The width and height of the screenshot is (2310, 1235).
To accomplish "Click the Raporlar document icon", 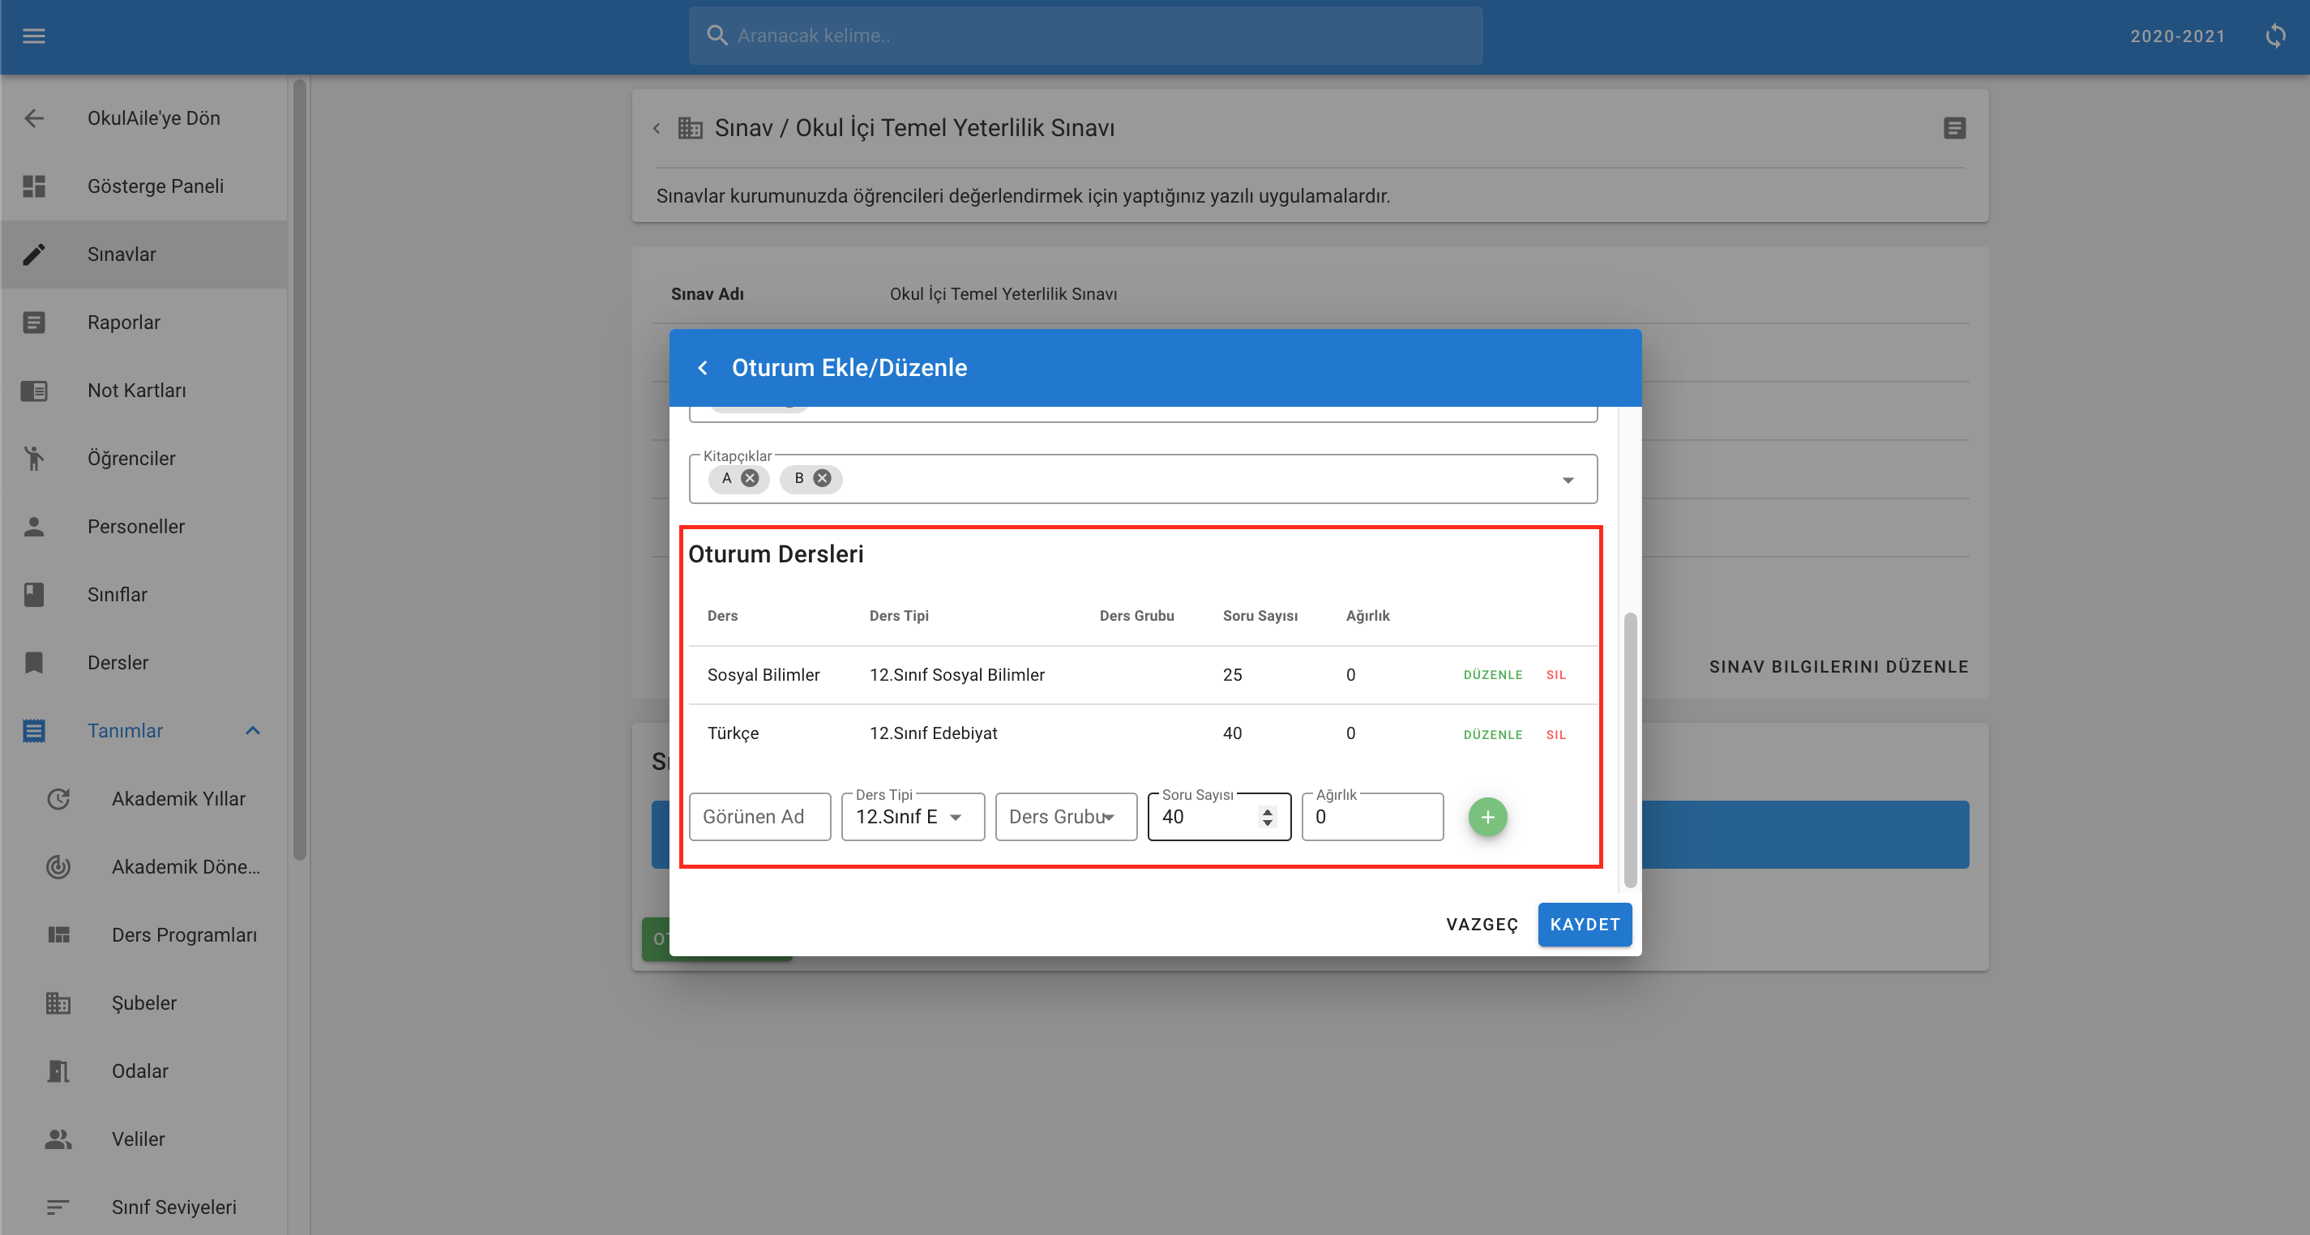I will [x=34, y=323].
